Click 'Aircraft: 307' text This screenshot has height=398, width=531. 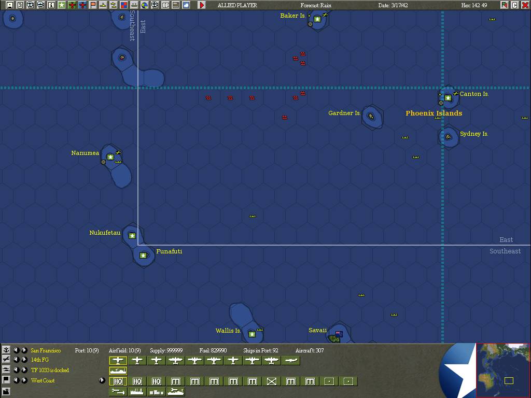tap(310, 350)
